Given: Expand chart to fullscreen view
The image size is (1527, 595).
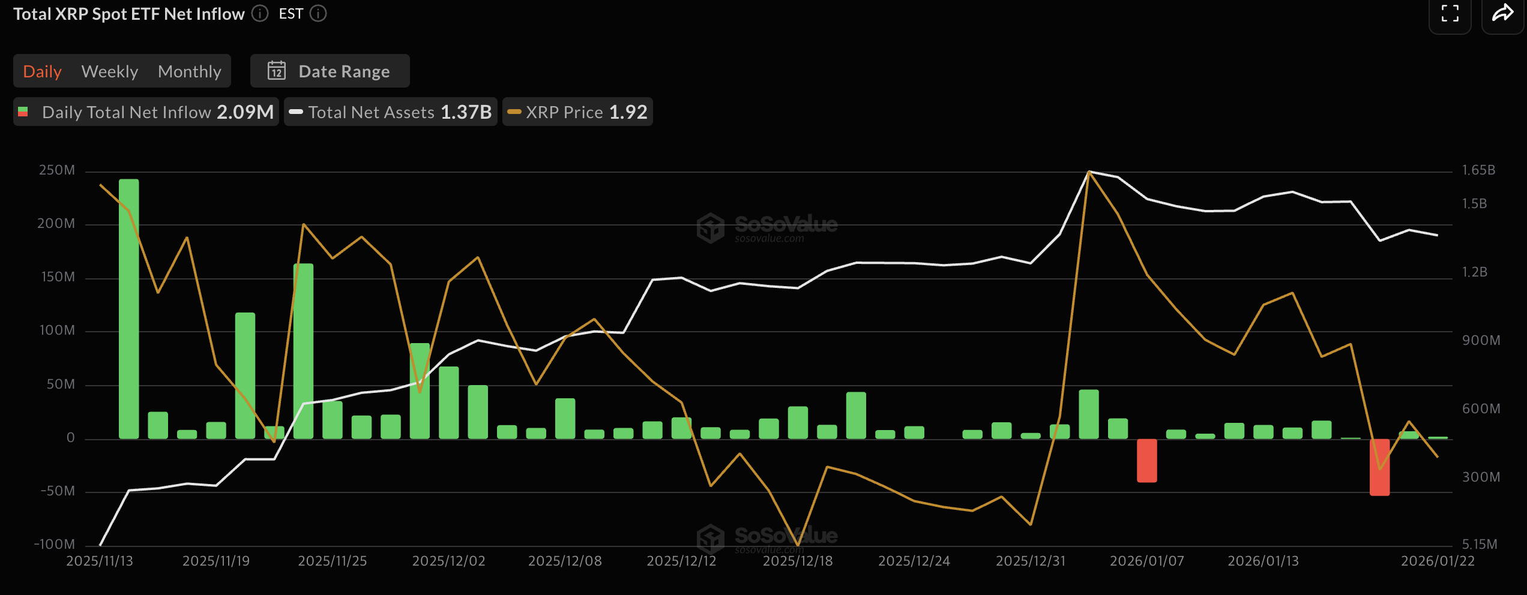Looking at the screenshot, I should point(1450,14).
